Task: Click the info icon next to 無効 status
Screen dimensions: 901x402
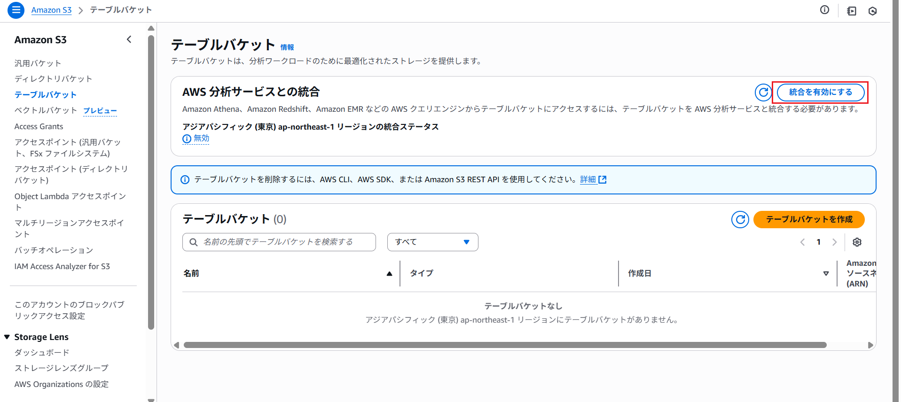Action: 187,139
